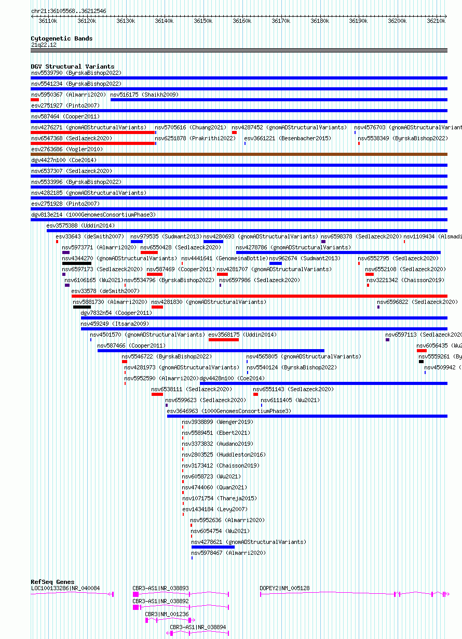This screenshot has height=639, width=462.
Task: Select the Cytogenetic Bands track heading
Action: click(62, 38)
